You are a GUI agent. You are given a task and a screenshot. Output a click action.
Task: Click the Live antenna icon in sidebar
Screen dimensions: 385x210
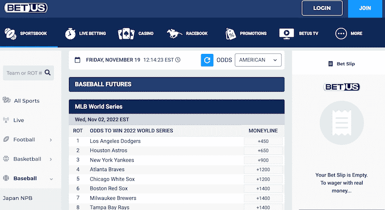(6, 120)
